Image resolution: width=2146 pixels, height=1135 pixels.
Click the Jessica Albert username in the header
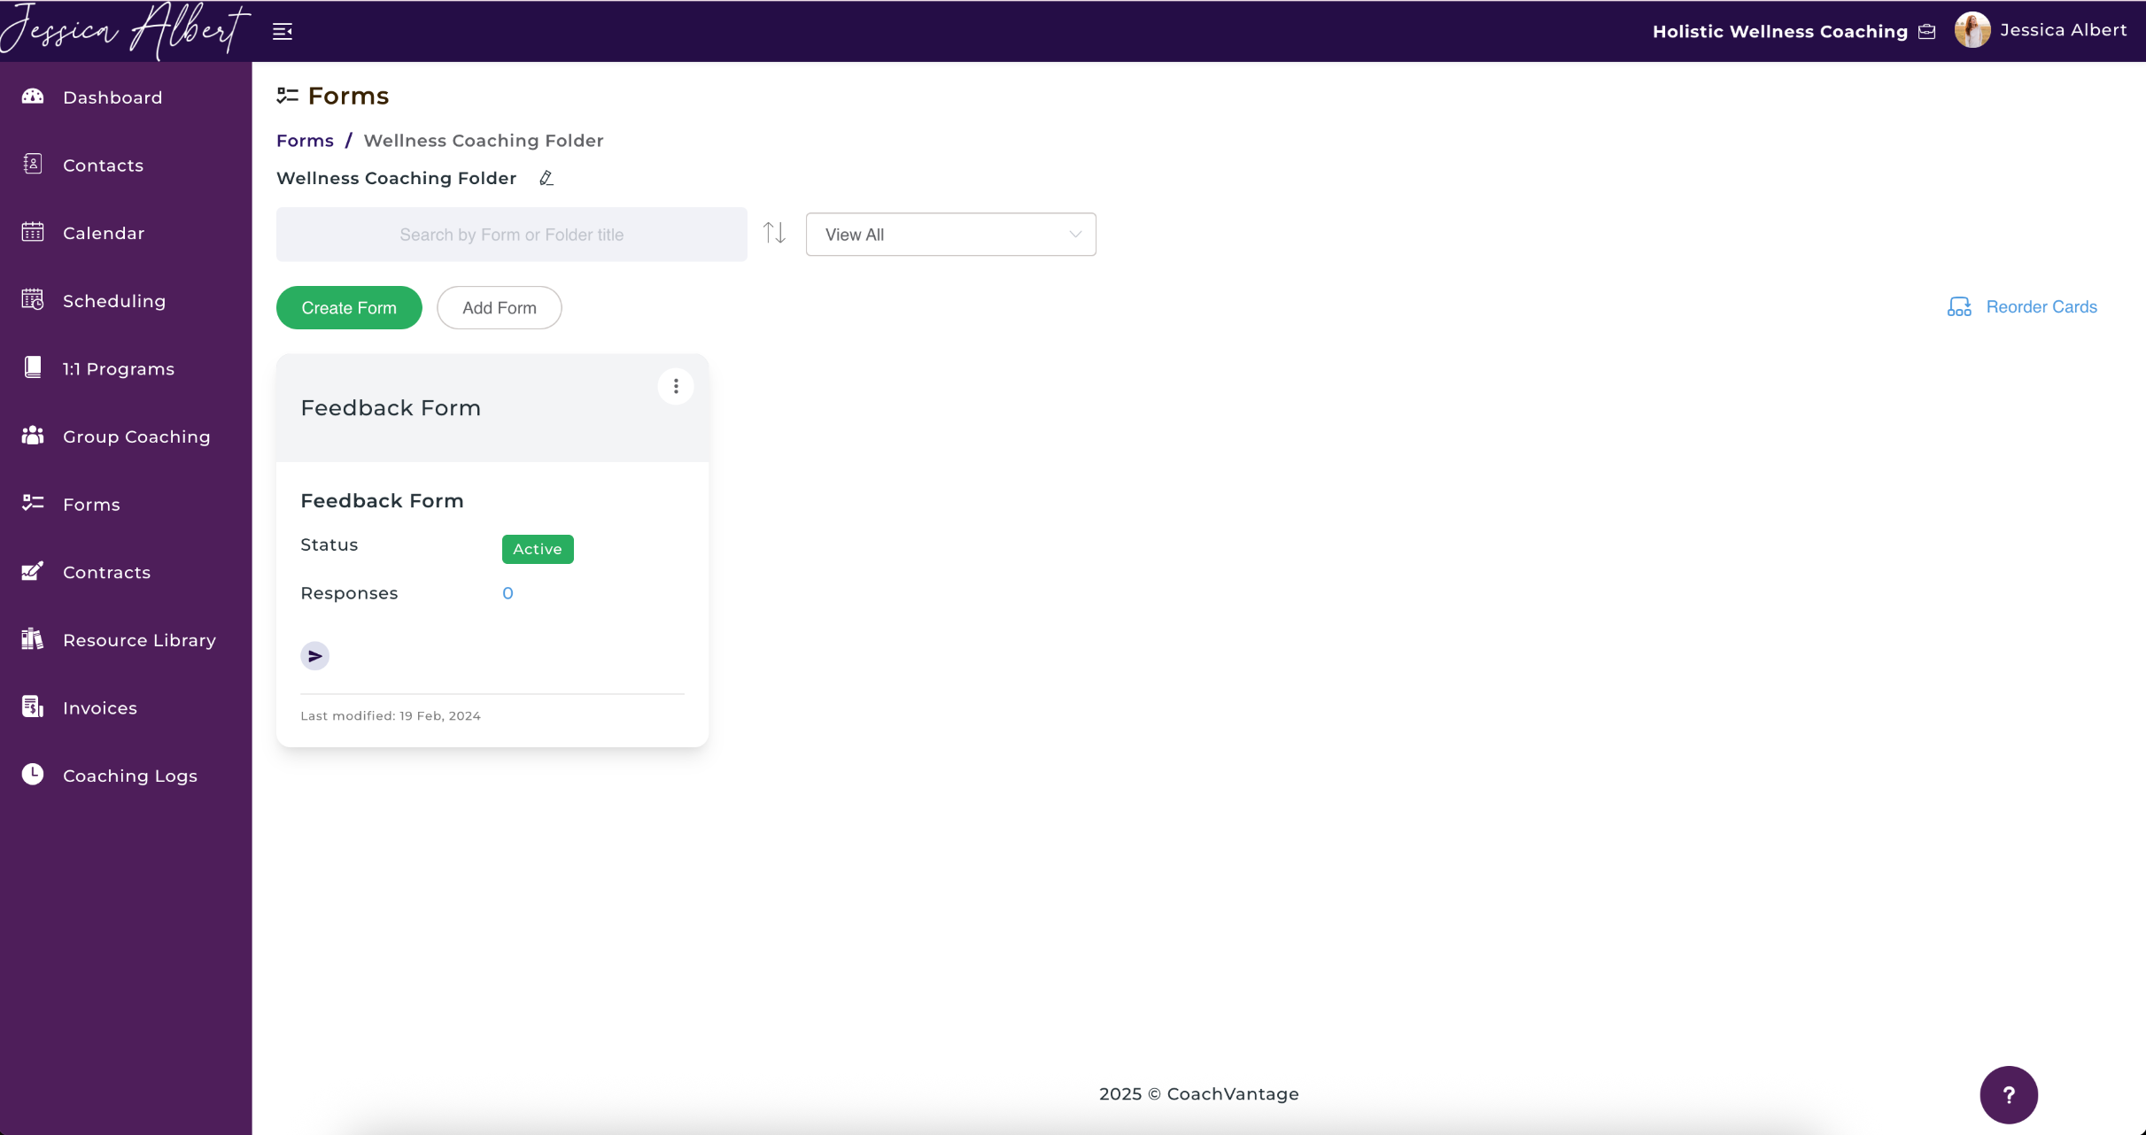2063,30
